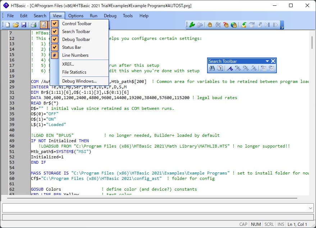Viewport: 316px width, 228px height.
Task: Click the globe with hand icon
Action: pos(234,25)
